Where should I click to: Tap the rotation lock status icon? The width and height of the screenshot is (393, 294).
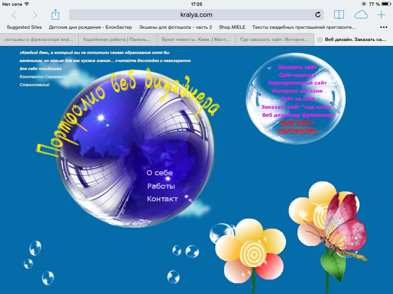pos(364,4)
